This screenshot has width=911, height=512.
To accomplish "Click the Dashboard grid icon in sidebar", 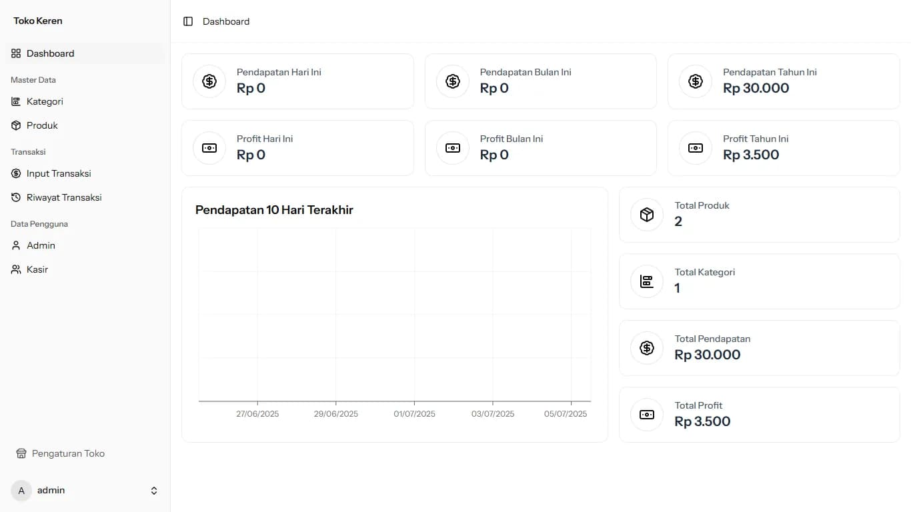I will [x=16, y=53].
